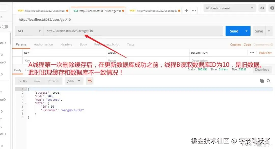Open the three-dot menu beside the plus tab
This screenshot has width=275, height=149.
(194, 10)
